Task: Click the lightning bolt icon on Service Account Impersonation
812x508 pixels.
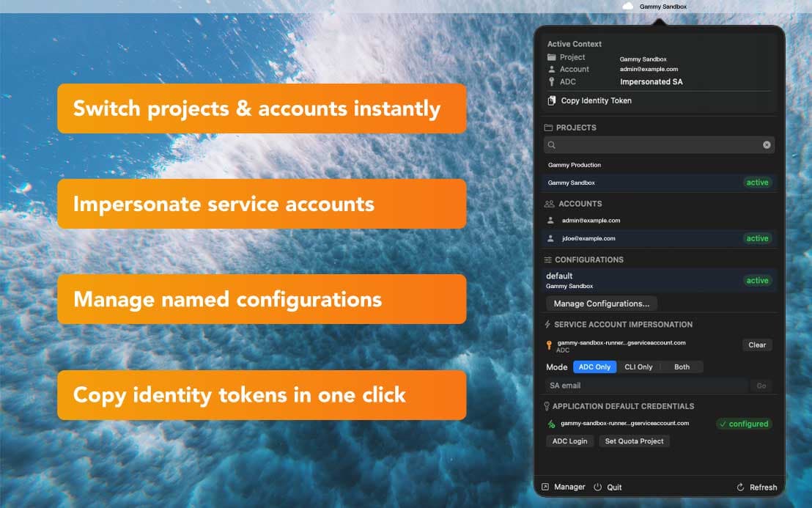Action: [548, 324]
